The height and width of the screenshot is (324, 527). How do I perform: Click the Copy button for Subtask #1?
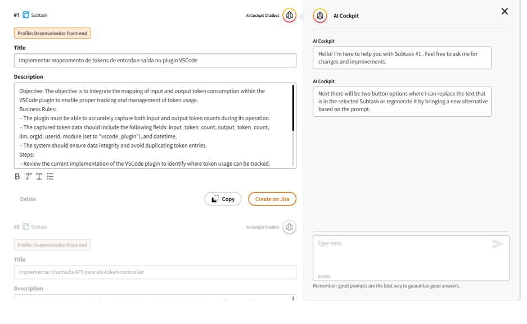tap(223, 199)
